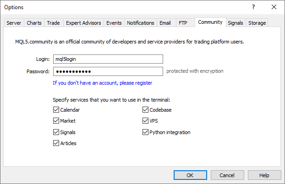Open the Charts tab
This screenshot has height=184, width=285.
pos(34,23)
